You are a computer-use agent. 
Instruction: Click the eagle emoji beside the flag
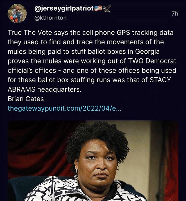pyautogui.click(x=107, y=8)
